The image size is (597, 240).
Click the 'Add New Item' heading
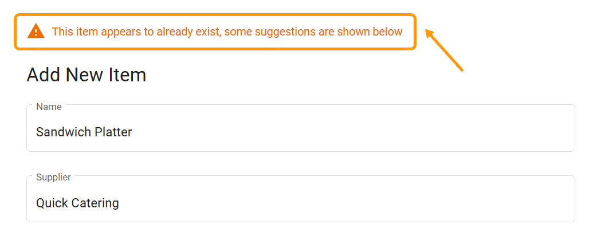point(87,75)
